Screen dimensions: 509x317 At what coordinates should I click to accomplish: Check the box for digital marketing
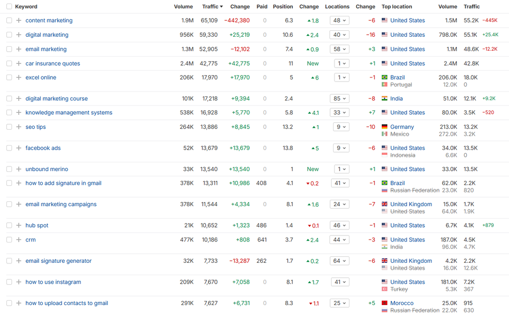click(x=9, y=35)
